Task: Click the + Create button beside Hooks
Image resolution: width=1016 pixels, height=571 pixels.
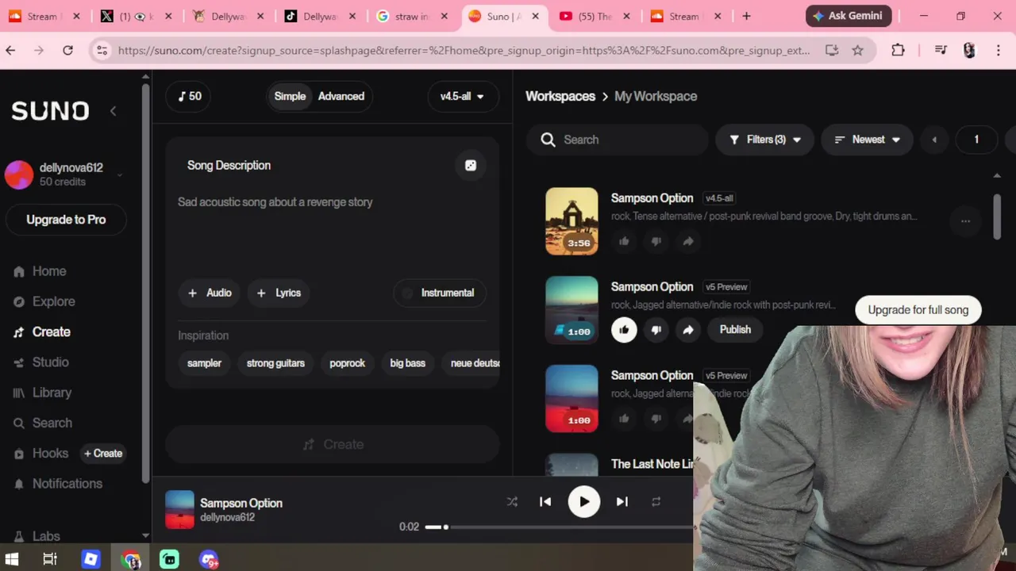Action: (x=103, y=454)
